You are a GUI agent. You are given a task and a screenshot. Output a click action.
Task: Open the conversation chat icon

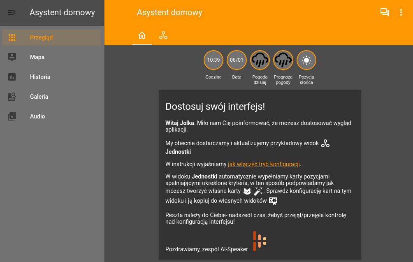[385, 12]
